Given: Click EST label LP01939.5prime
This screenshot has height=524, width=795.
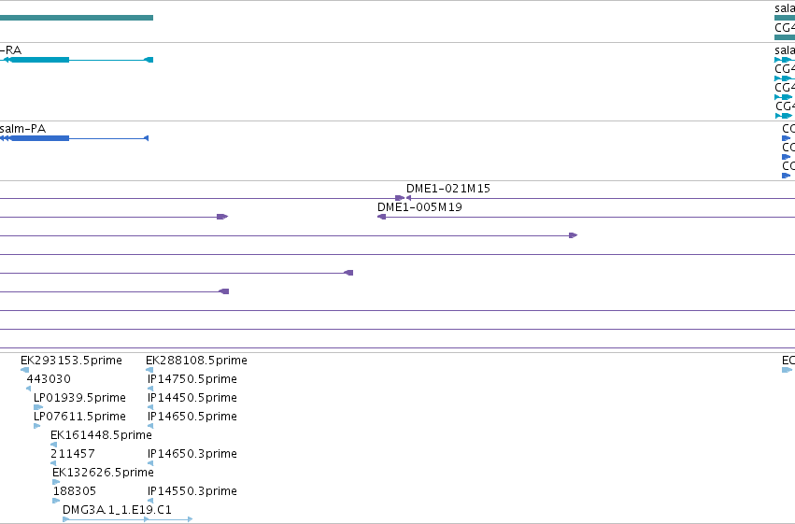Looking at the screenshot, I should pyautogui.click(x=79, y=398).
